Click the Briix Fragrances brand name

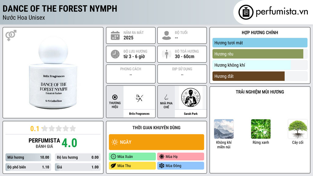(x=139, y=114)
